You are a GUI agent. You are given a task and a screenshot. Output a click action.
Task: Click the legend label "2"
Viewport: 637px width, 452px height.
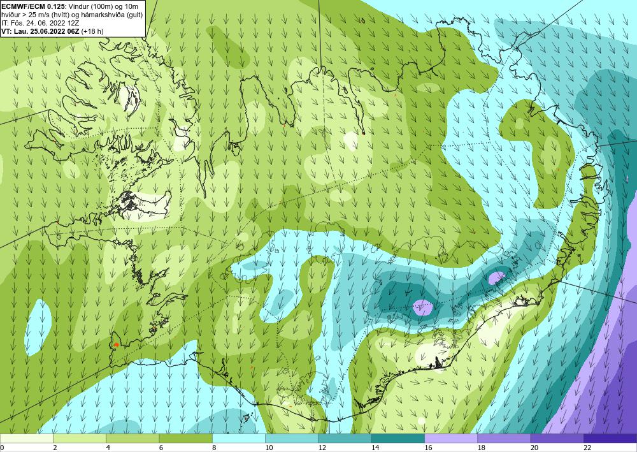pos(55,448)
